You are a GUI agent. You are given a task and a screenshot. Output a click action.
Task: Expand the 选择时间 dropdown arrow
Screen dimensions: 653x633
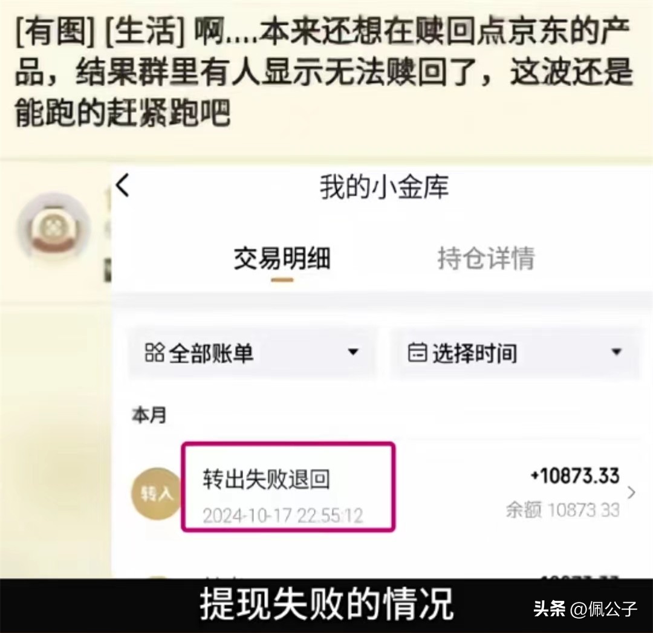point(616,352)
